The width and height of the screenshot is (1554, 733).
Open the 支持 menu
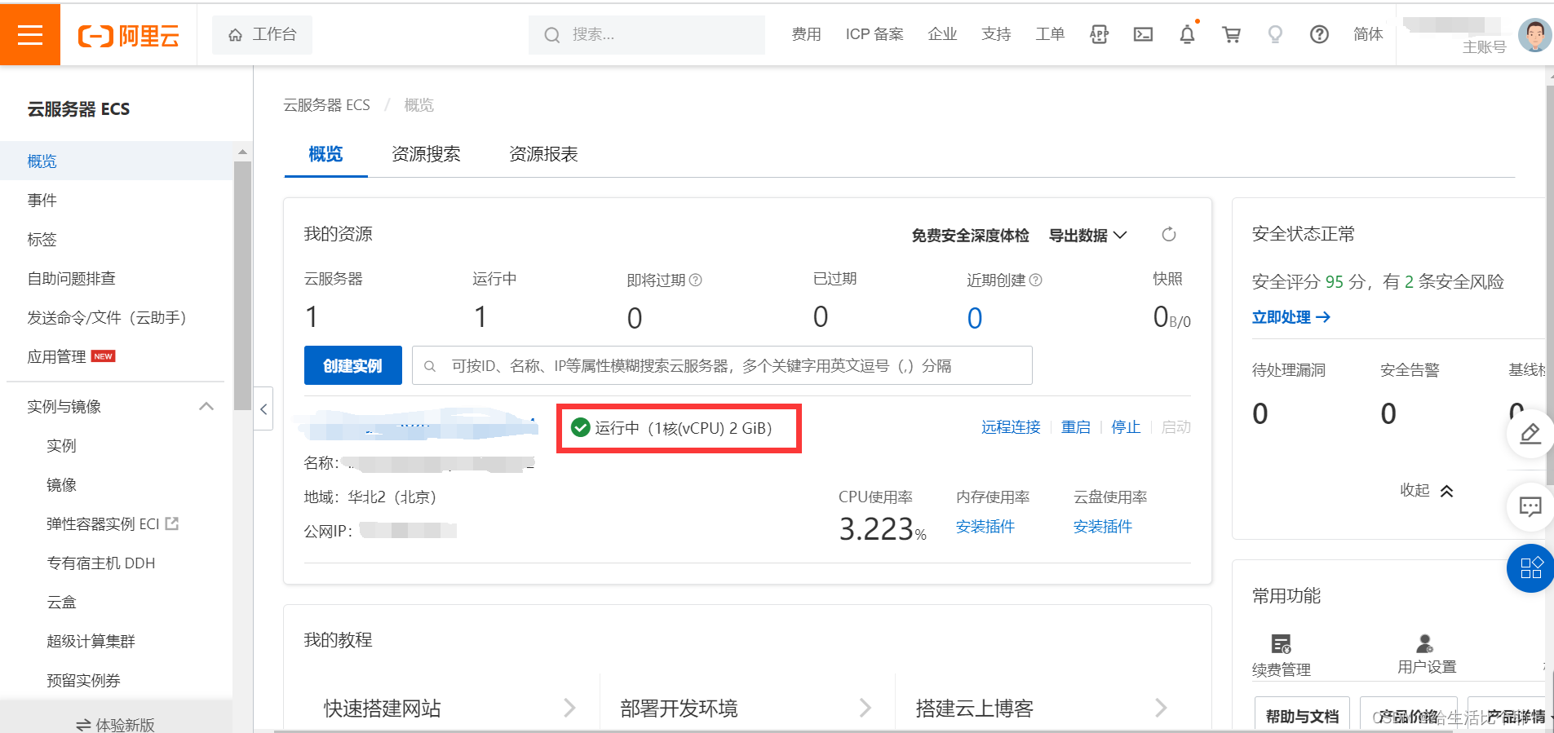(x=996, y=34)
